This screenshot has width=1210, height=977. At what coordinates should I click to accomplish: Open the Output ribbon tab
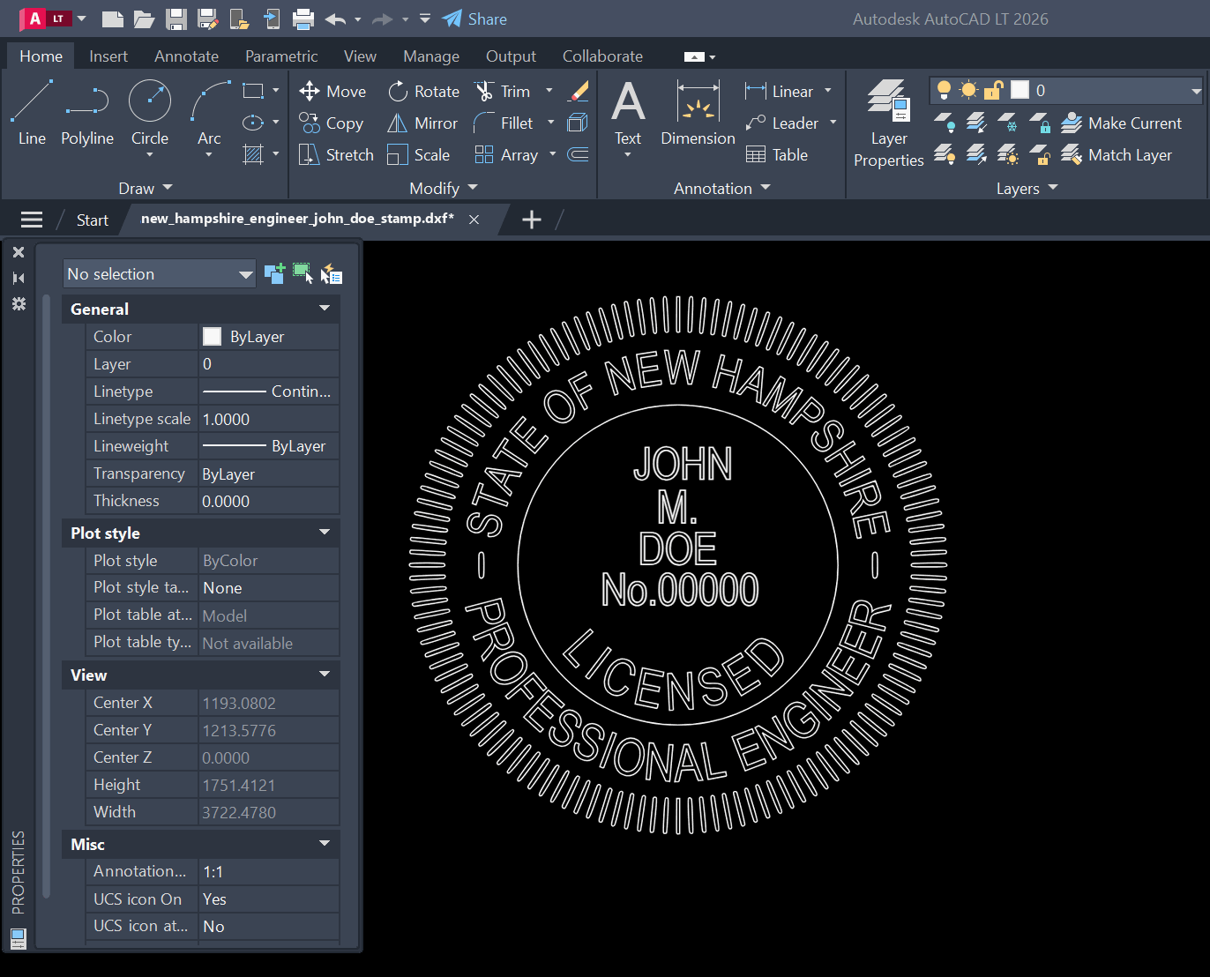tap(511, 56)
